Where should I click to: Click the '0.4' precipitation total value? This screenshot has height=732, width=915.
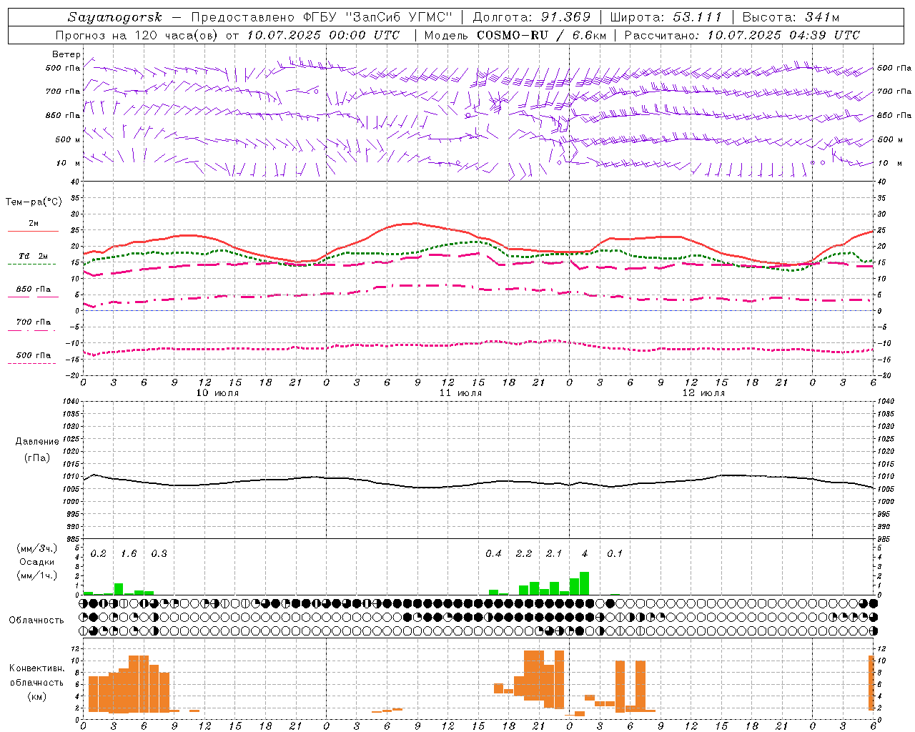[493, 554]
